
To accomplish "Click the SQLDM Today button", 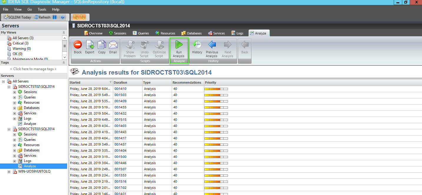I will [x=17, y=17].
